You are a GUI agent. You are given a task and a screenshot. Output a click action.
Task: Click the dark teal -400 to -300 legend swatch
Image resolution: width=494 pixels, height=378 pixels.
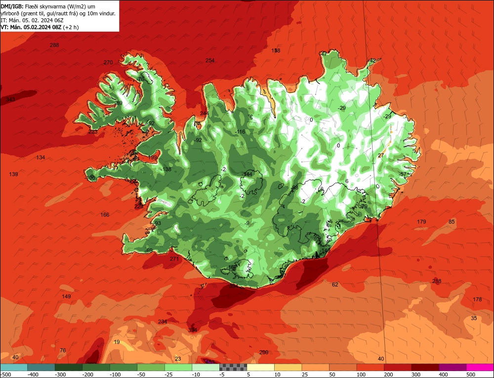(x=41, y=367)
